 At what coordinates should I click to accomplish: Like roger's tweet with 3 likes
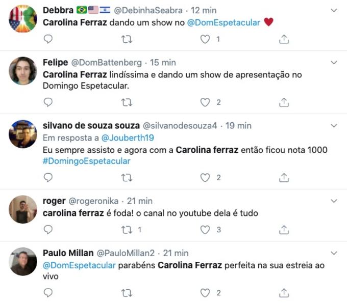coord(205,230)
